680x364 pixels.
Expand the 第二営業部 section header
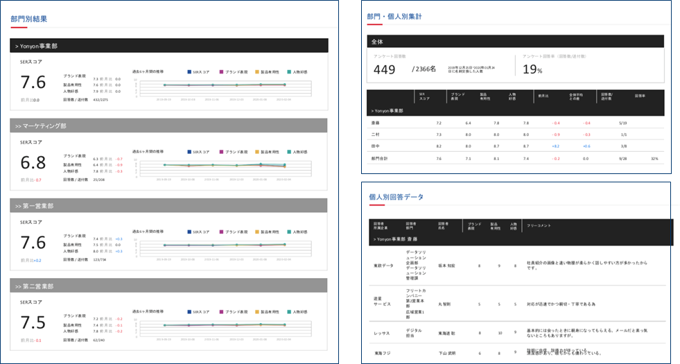pyautogui.click(x=168, y=286)
